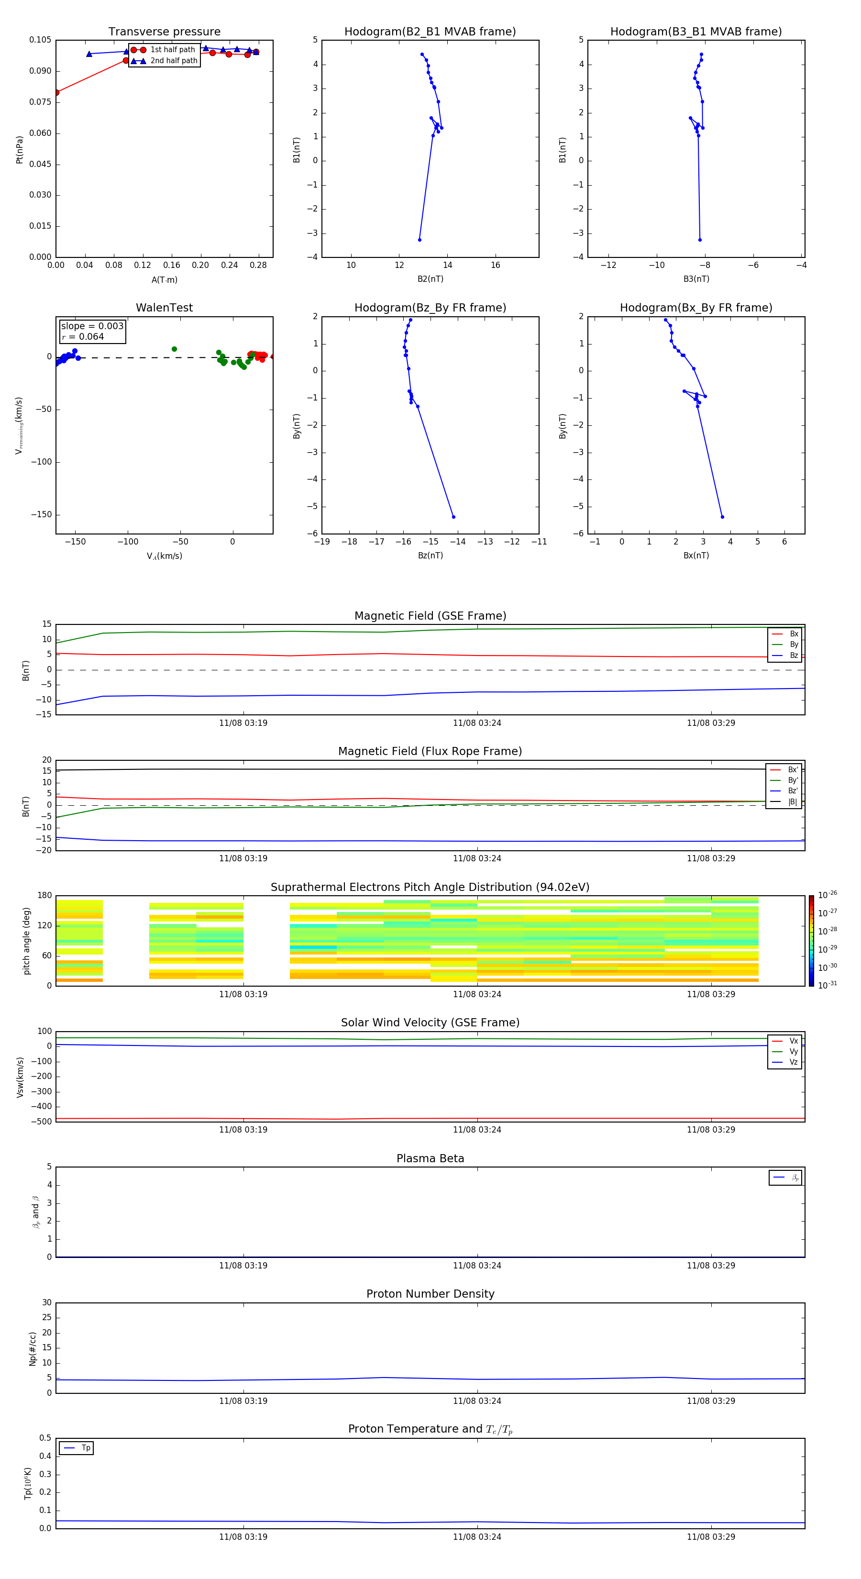Click the pitch angle colorbar scale
Image resolution: width=861 pixels, height=1579 pixels.
click(811, 941)
